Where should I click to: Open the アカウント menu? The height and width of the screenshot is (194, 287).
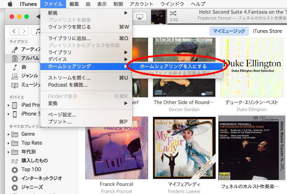click(x=141, y=4)
